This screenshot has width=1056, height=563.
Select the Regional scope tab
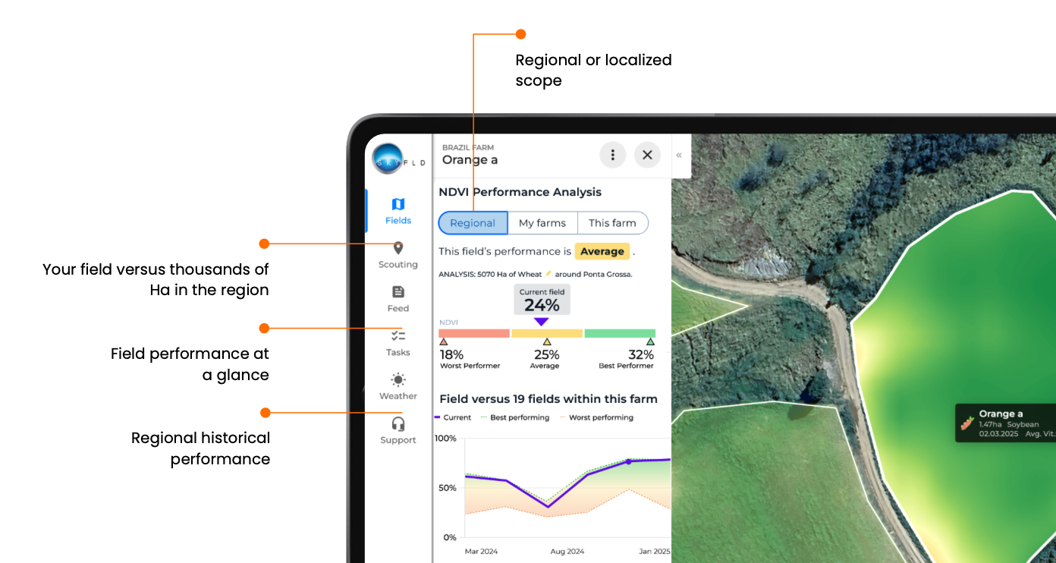point(473,223)
